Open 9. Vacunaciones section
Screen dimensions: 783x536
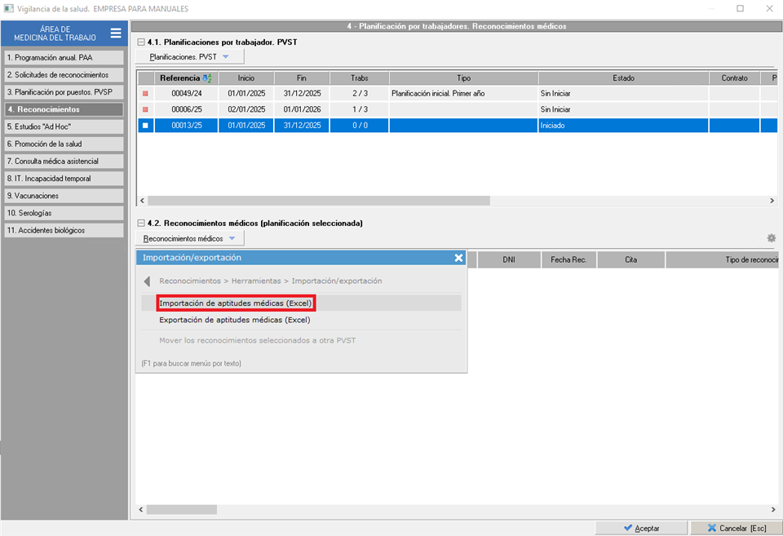click(64, 196)
